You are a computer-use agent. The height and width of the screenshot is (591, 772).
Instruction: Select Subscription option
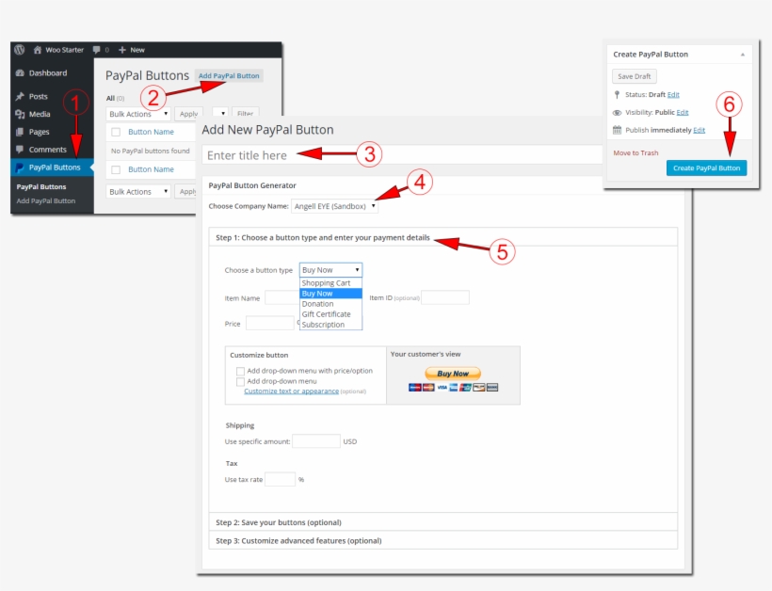point(330,325)
